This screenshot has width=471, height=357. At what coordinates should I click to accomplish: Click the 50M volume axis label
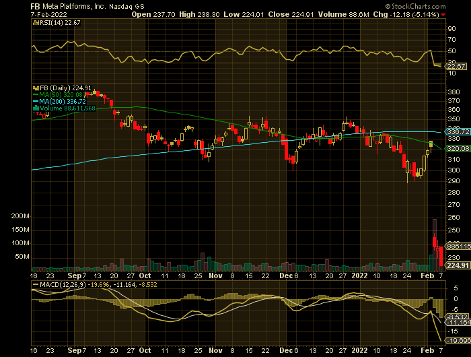pyautogui.click(x=22, y=257)
